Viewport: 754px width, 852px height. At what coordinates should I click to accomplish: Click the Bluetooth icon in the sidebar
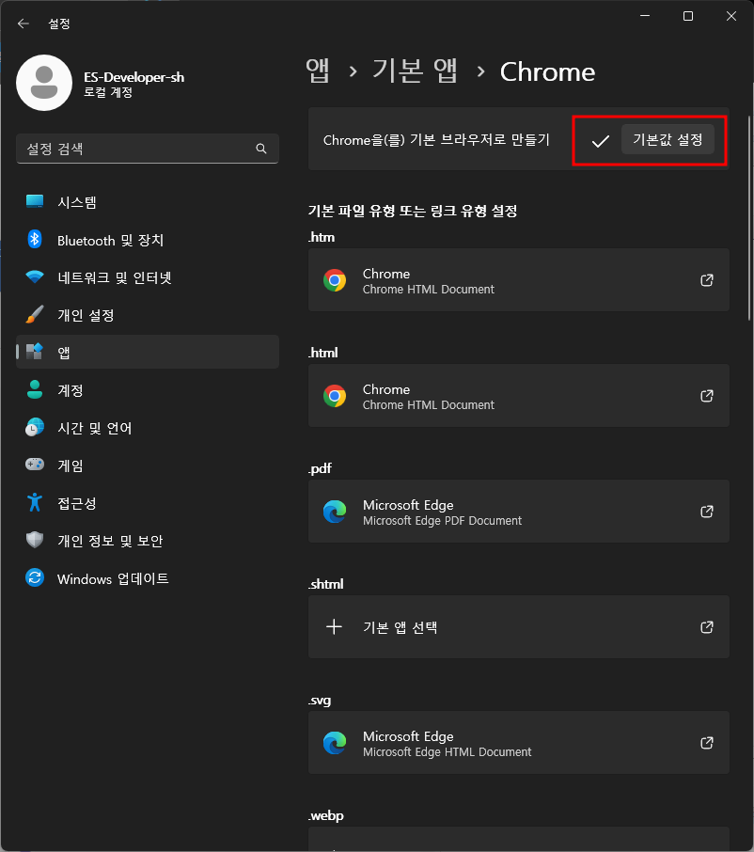coord(35,239)
